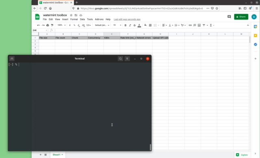Viewport: 260px width, 158px height.
Task: Open the Format menu
Action: click(74, 19)
